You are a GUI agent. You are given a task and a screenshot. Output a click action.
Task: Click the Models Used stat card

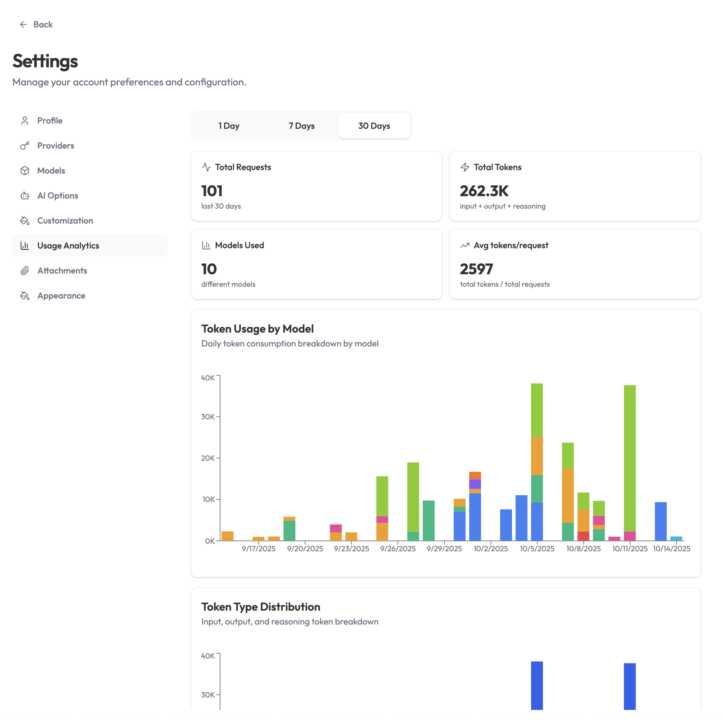point(316,264)
